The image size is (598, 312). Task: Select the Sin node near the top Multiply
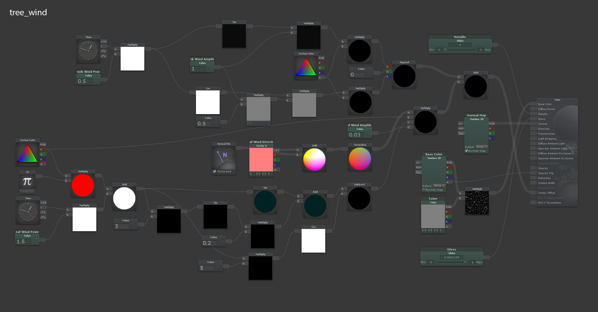point(234,35)
